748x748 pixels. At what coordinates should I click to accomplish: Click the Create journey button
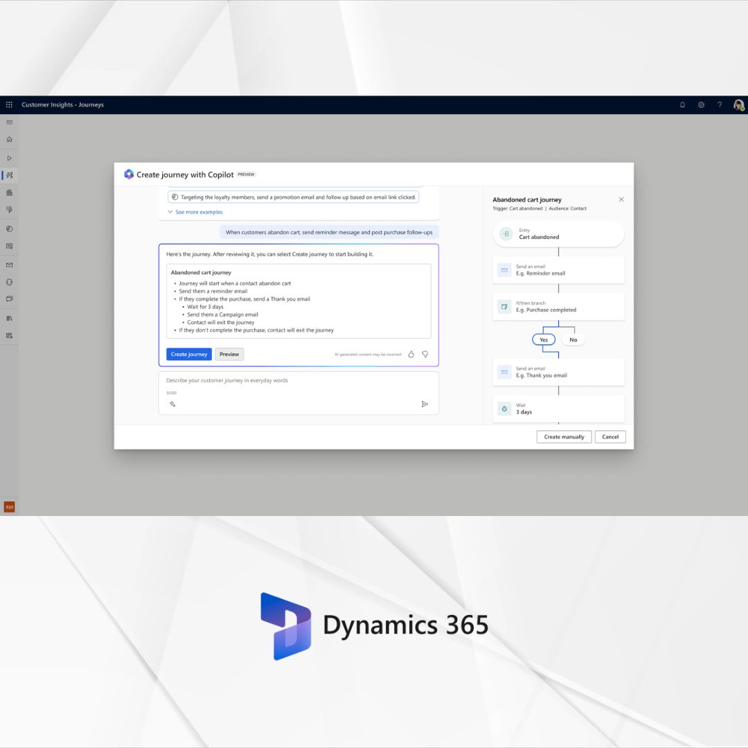point(189,354)
